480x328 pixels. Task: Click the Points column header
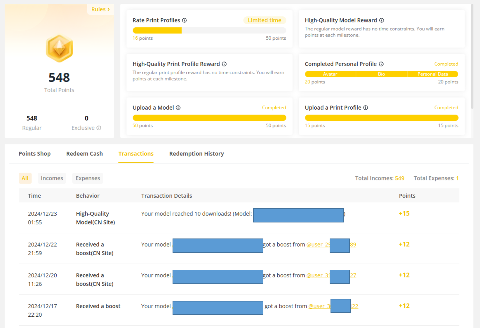[407, 196]
